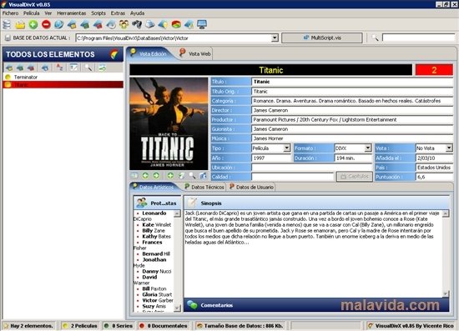
Task: Switch to the Vista Web tab
Action: click(x=195, y=54)
